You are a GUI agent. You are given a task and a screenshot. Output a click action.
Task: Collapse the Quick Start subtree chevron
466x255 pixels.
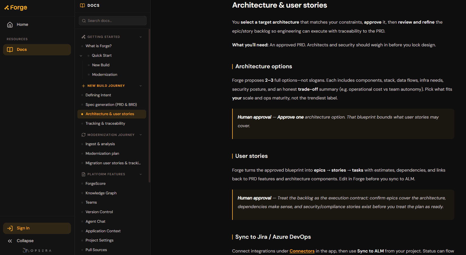[x=81, y=56]
